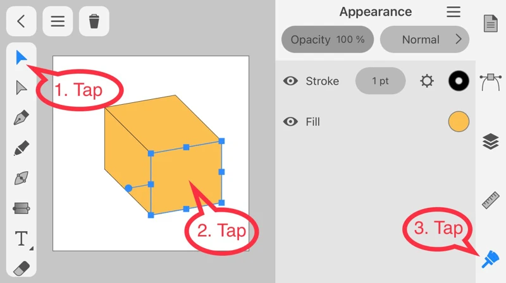The height and width of the screenshot is (283, 506).
Task: Open the Appearance panel hamburger menu
Action: pyautogui.click(x=454, y=12)
